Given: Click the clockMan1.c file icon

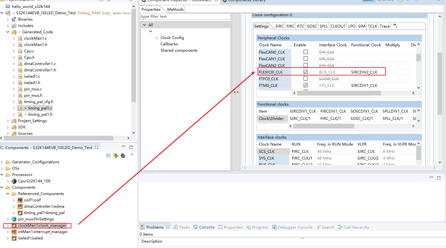Looking at the screenshot, I should (x=20, y=38).
